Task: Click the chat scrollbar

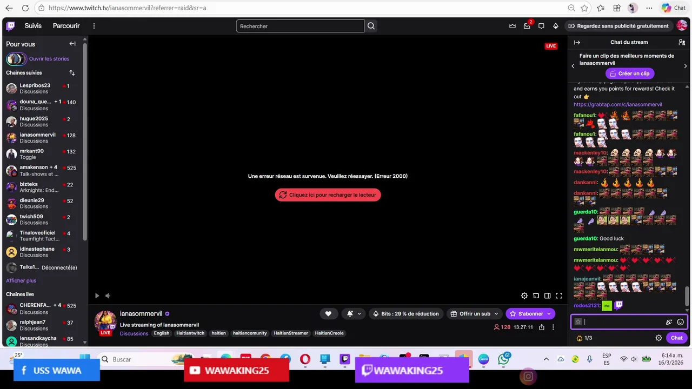Action: click(688, 296)
